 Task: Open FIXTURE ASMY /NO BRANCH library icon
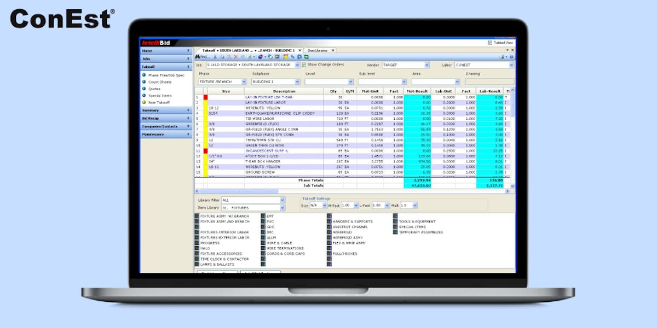tap(197, 222)
